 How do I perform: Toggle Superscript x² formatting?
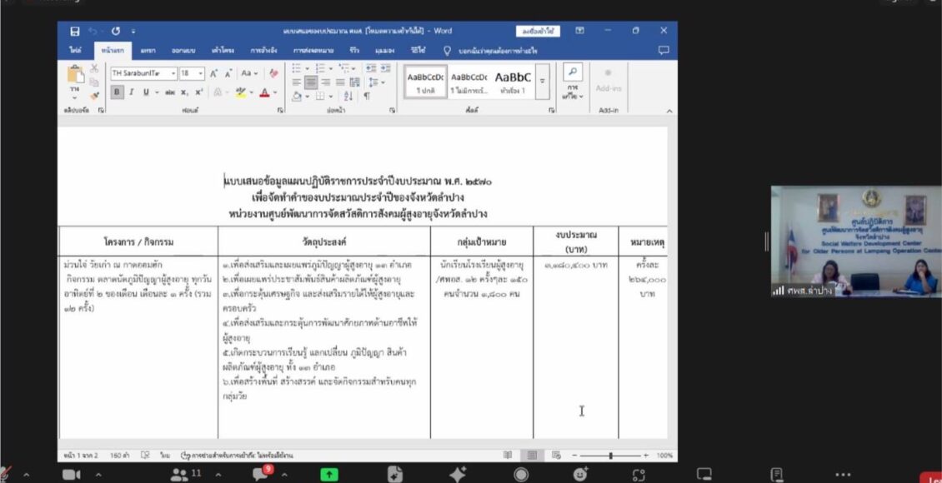(x=199, y=92)
